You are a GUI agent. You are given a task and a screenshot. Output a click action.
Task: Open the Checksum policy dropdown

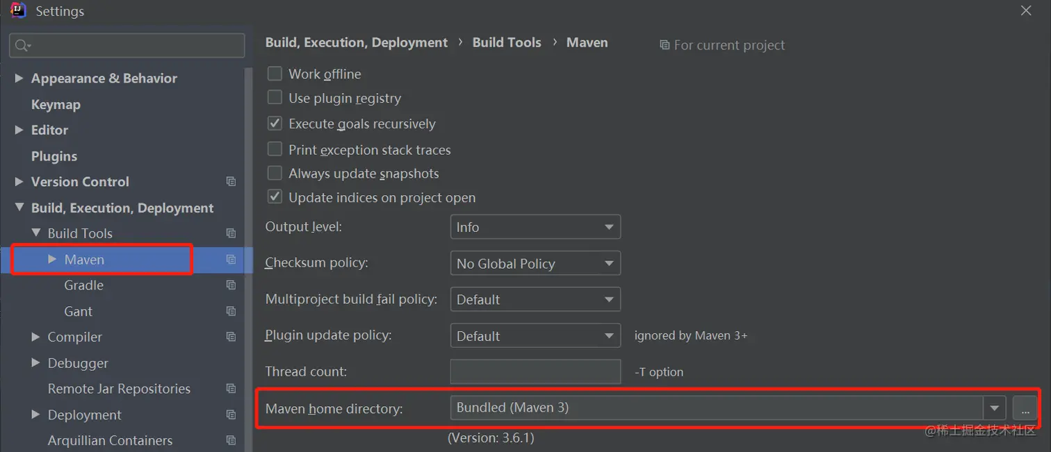point(535,264)
